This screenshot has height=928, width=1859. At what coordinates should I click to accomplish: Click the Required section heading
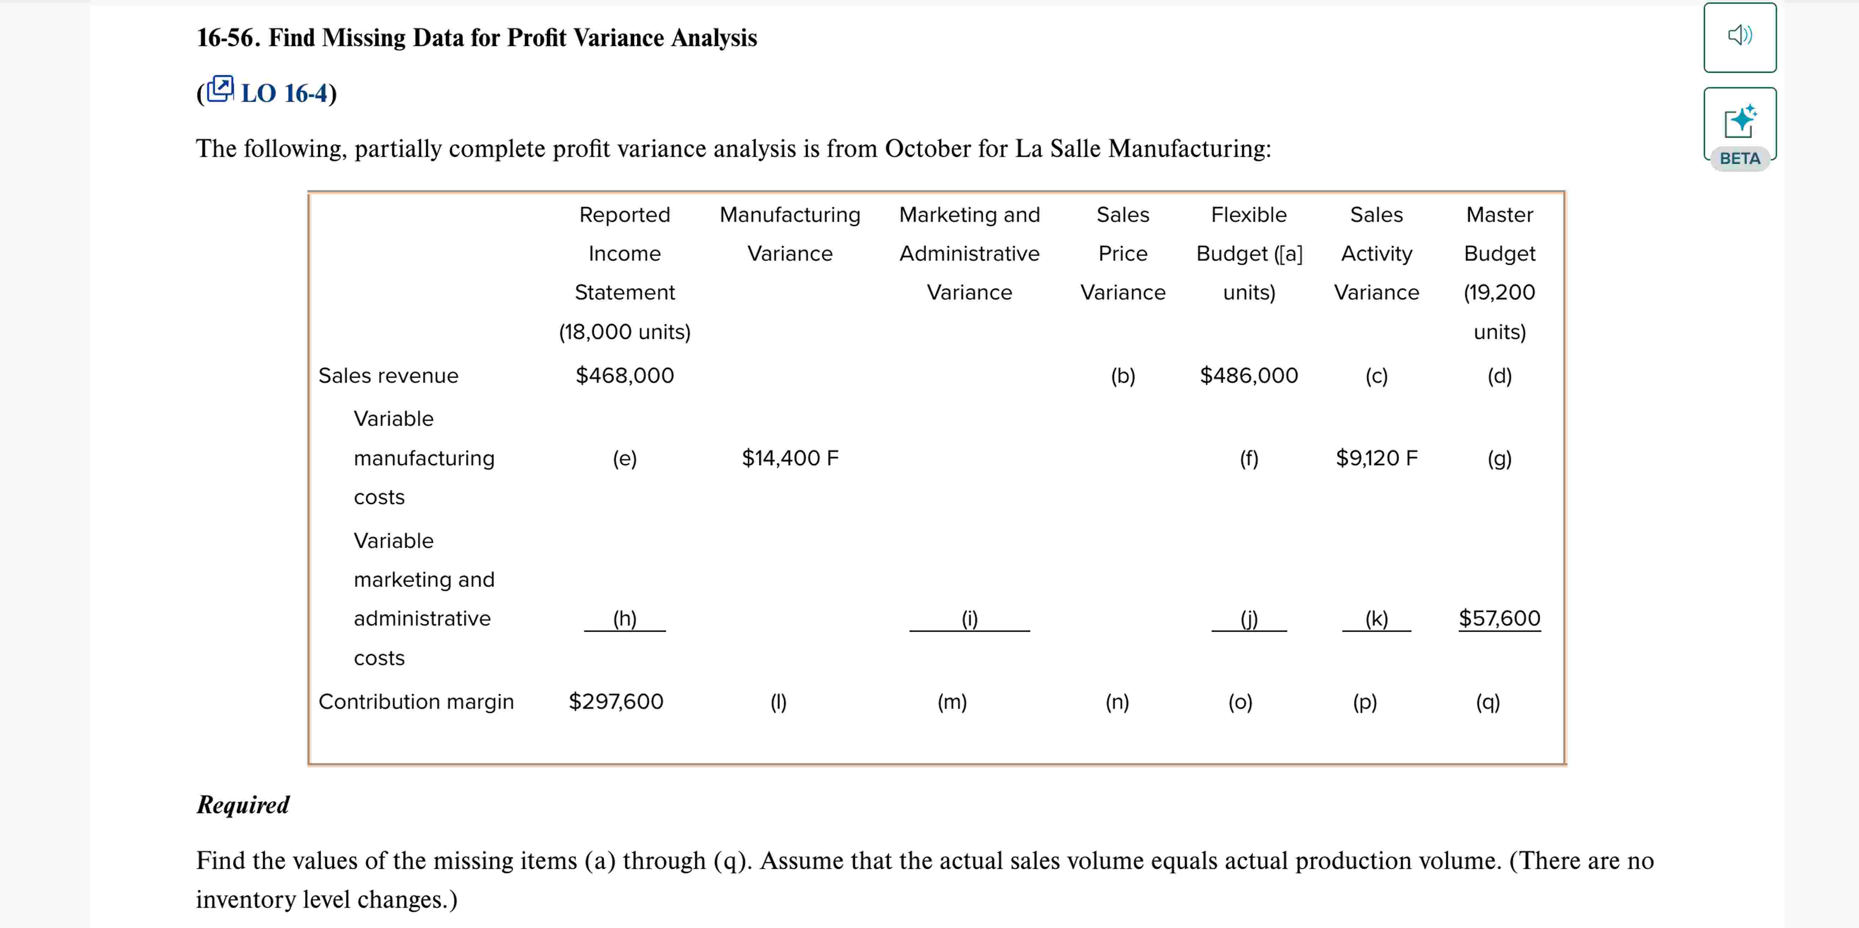pyautogui.click(x=242, y=804)
